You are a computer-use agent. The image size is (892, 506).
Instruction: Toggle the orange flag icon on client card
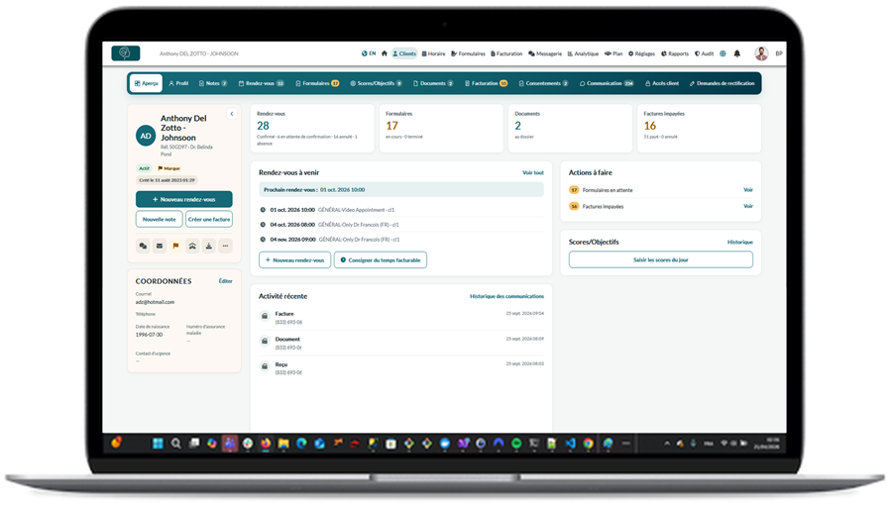175,247
